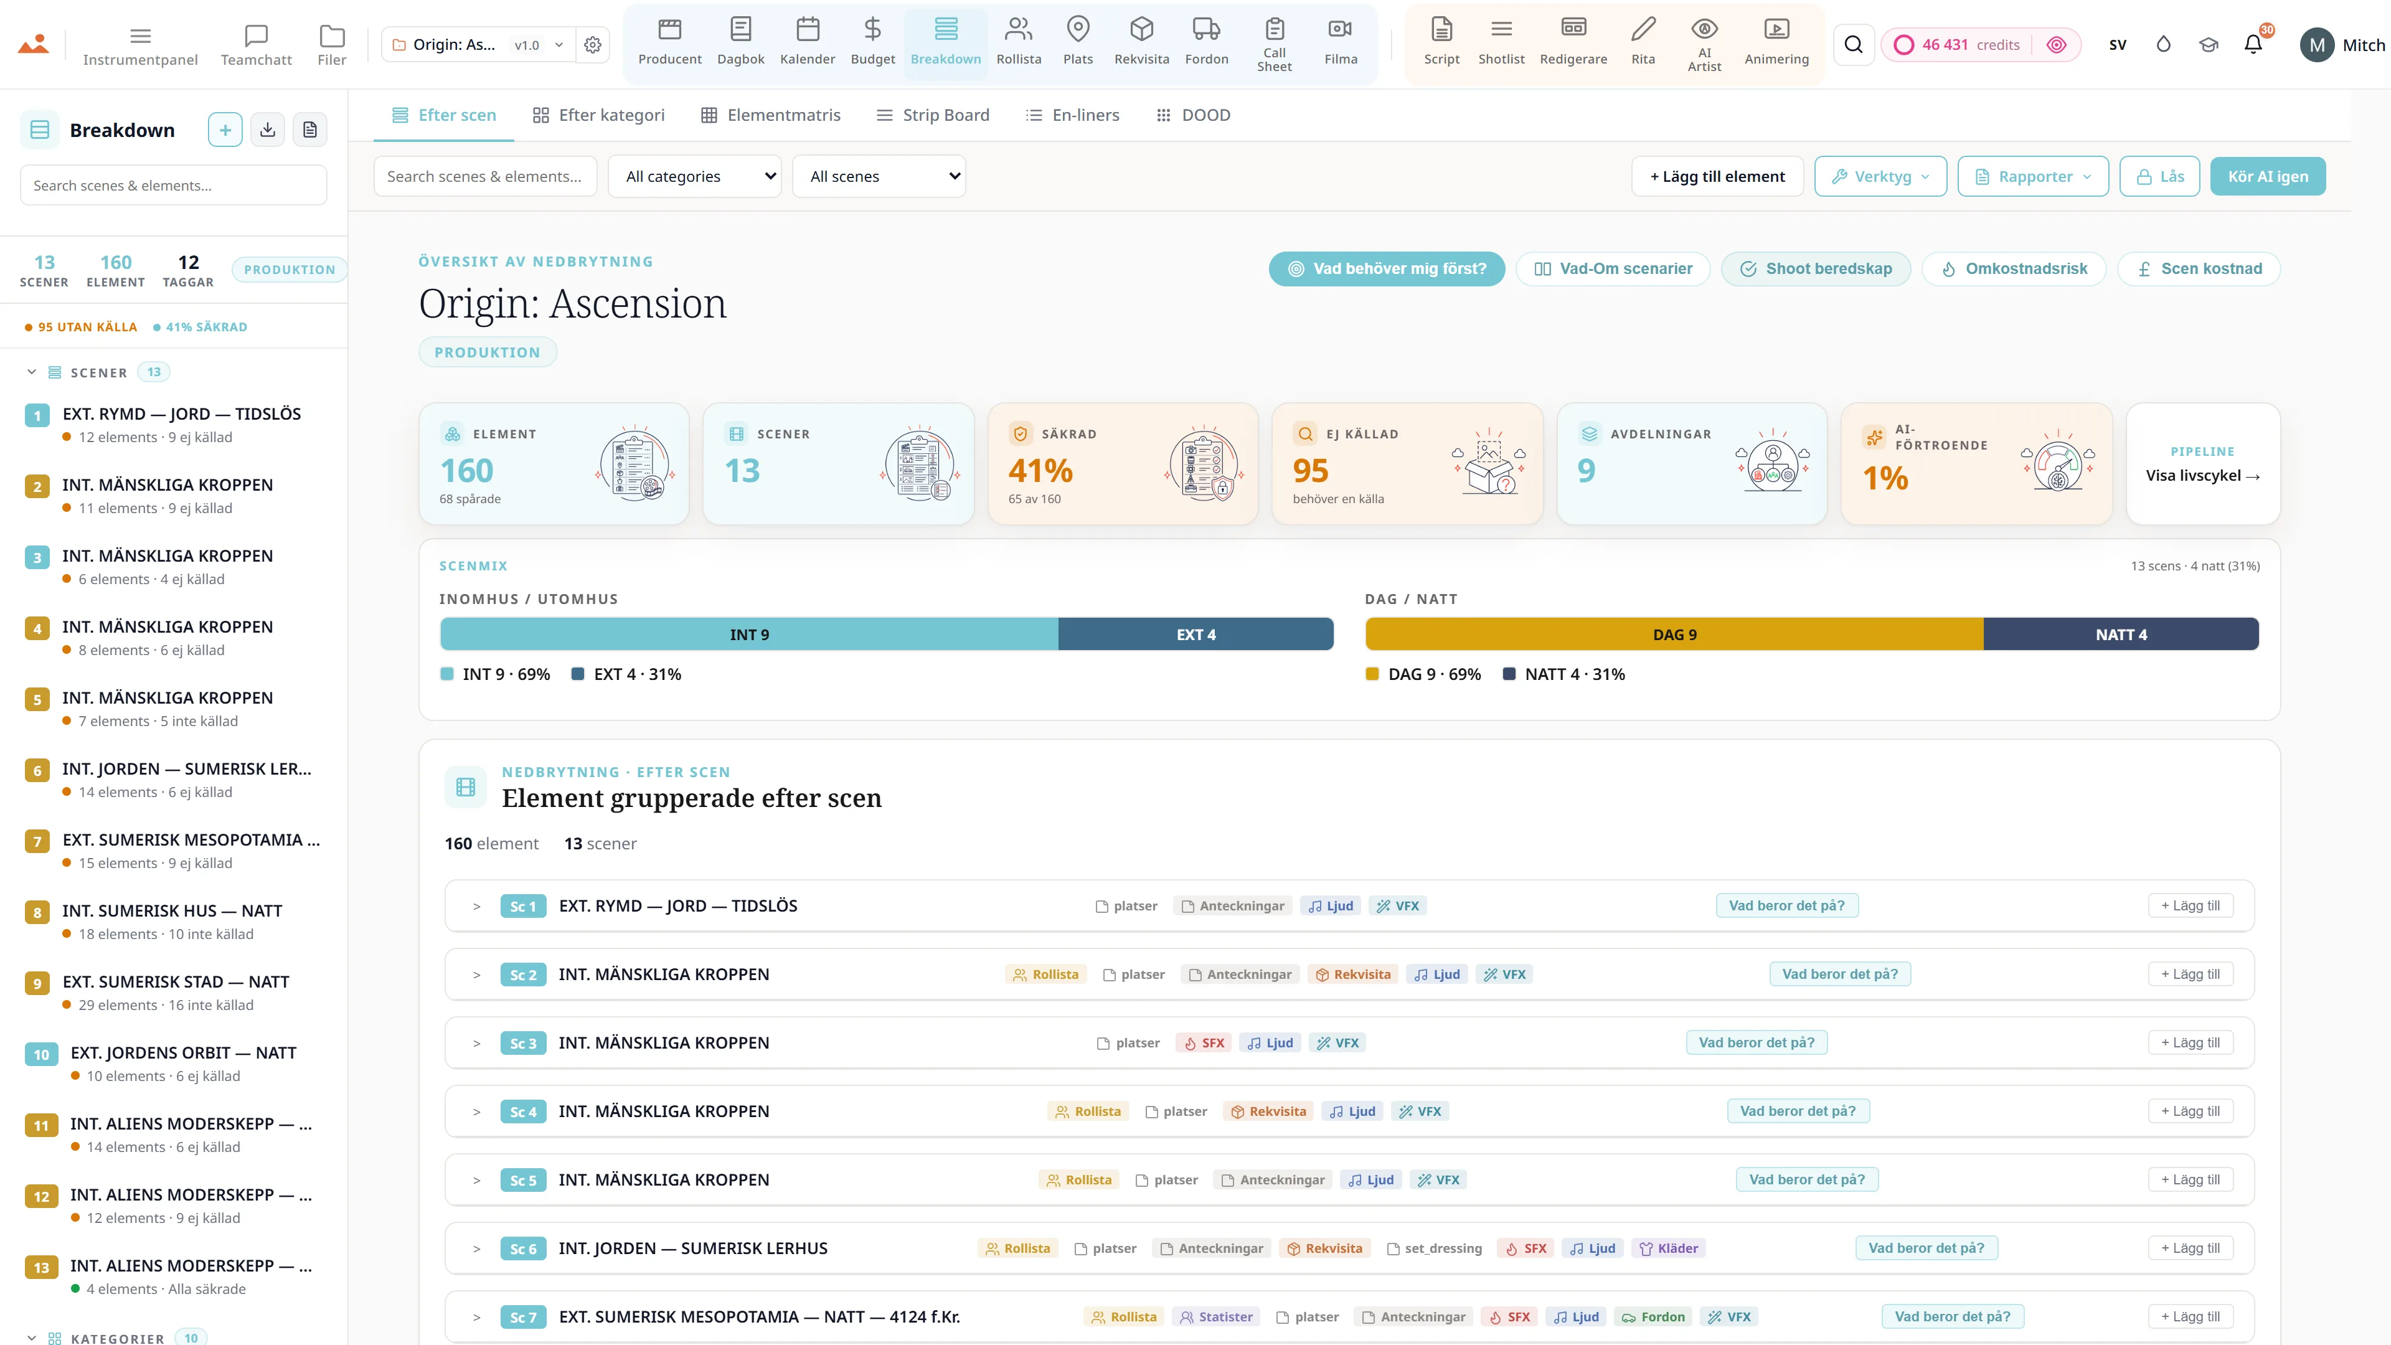Click Lägg till on the Sc 4 row
2391x1345 pixels.
2191,1111
